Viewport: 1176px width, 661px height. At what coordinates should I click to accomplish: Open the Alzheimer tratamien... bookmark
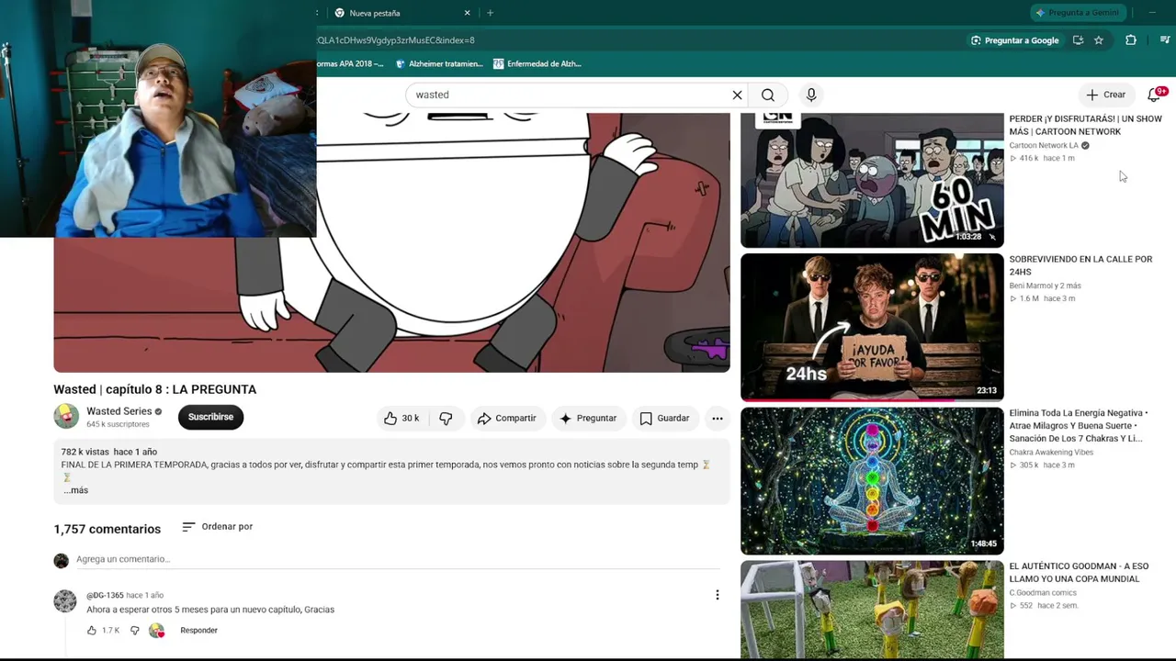pyautogui.click(x=438, y=64)
